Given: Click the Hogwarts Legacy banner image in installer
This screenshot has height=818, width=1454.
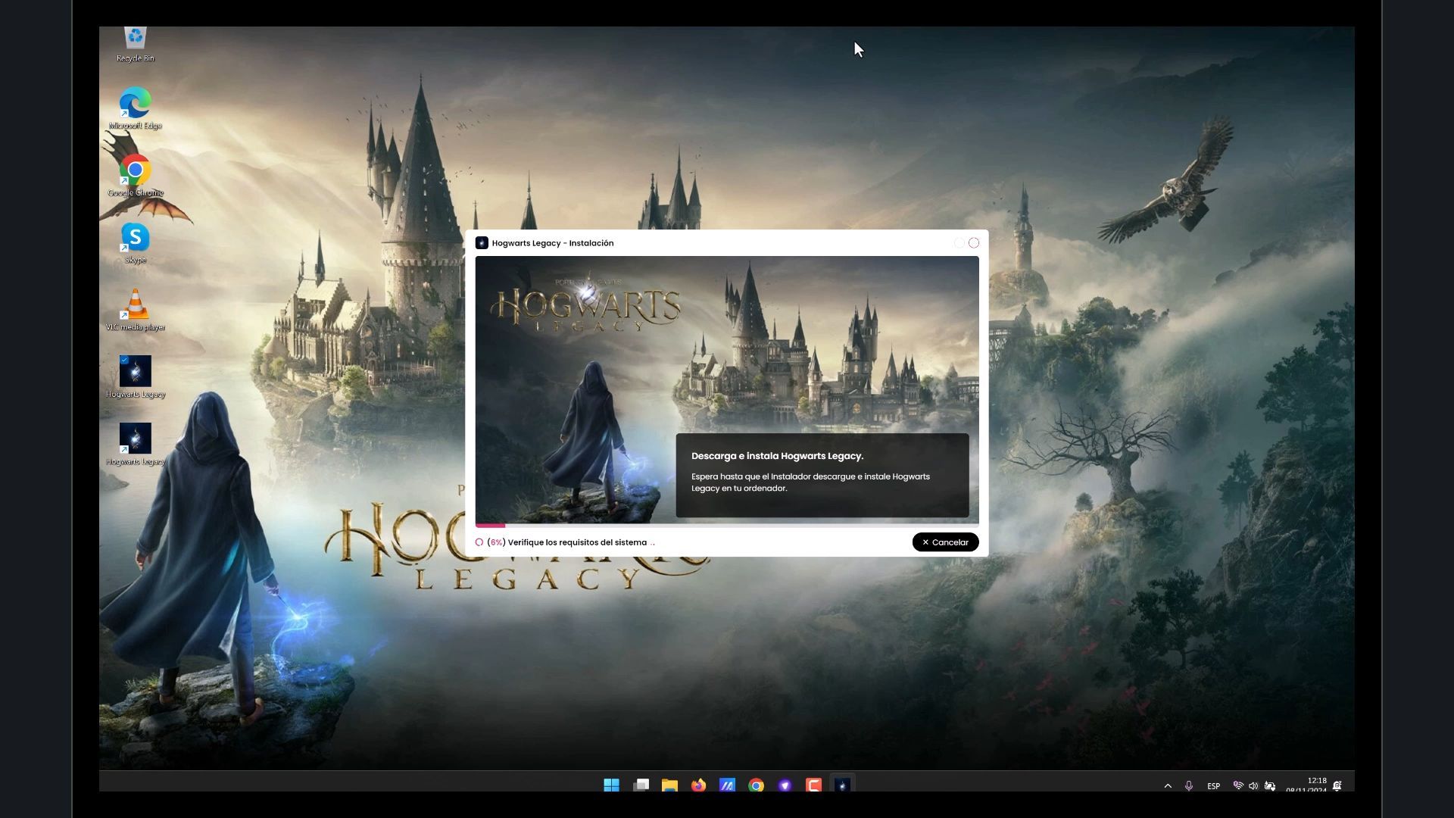Looking at the screenshot, I should (x=727, y=389).
